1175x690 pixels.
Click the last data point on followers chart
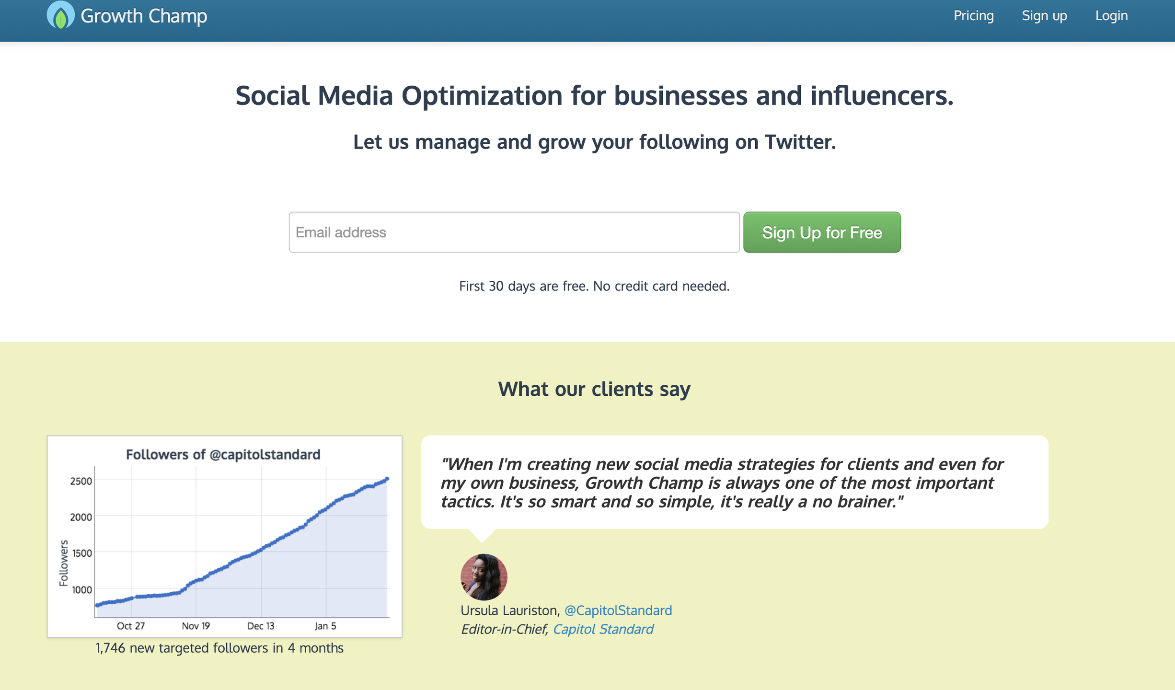(387, 479)
